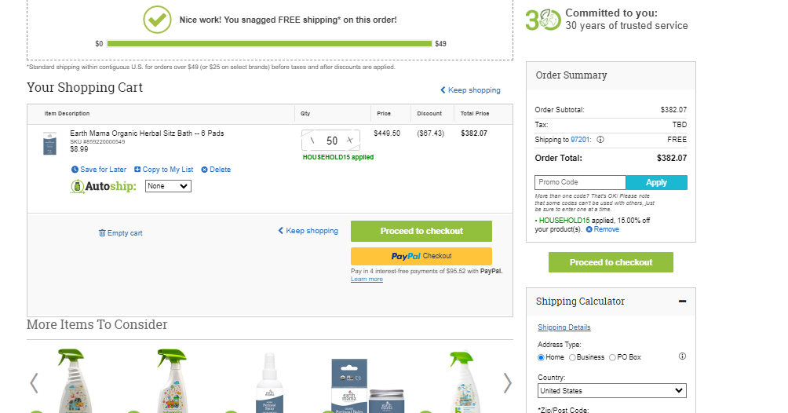The width and height of the screenshot is (788, 413).
Task: Open the Earth Mama Organic Herbal Sitz Bath product
Action: [x=147, y=133]
